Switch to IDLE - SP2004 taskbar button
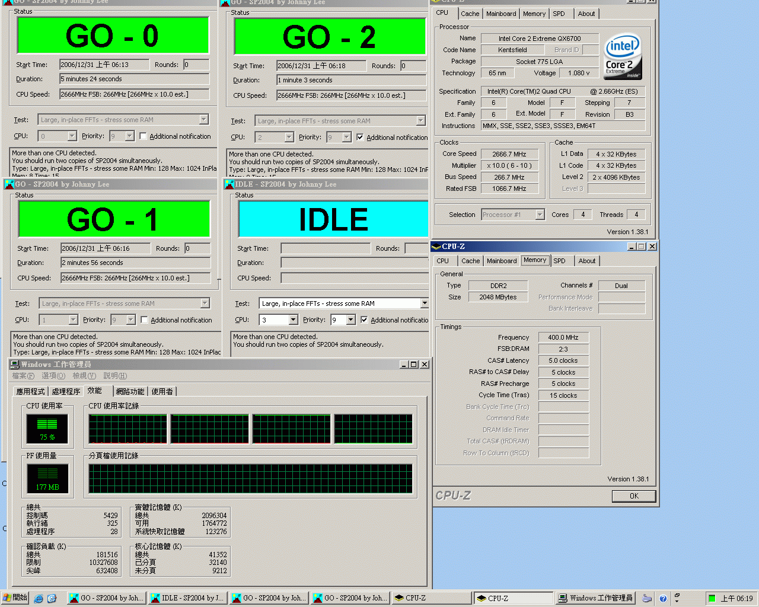 coord(187,598)
